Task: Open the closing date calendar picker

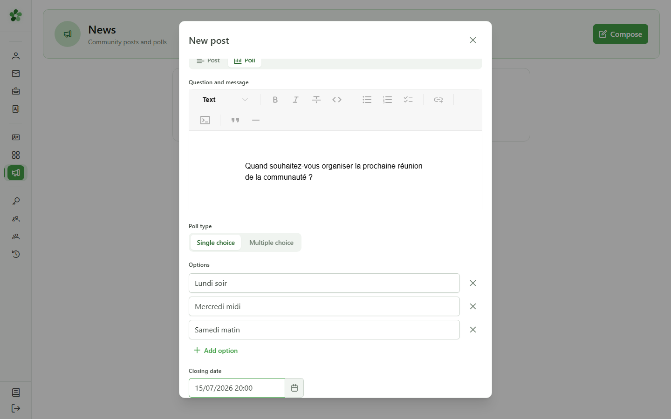Action: [294, 388]
